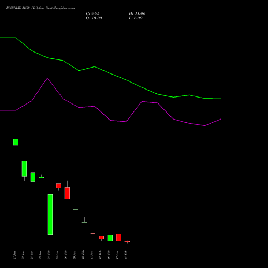Select the green candle above 21 Jan
The height and width of the screenshot is (268, 268).
[16, 142]
